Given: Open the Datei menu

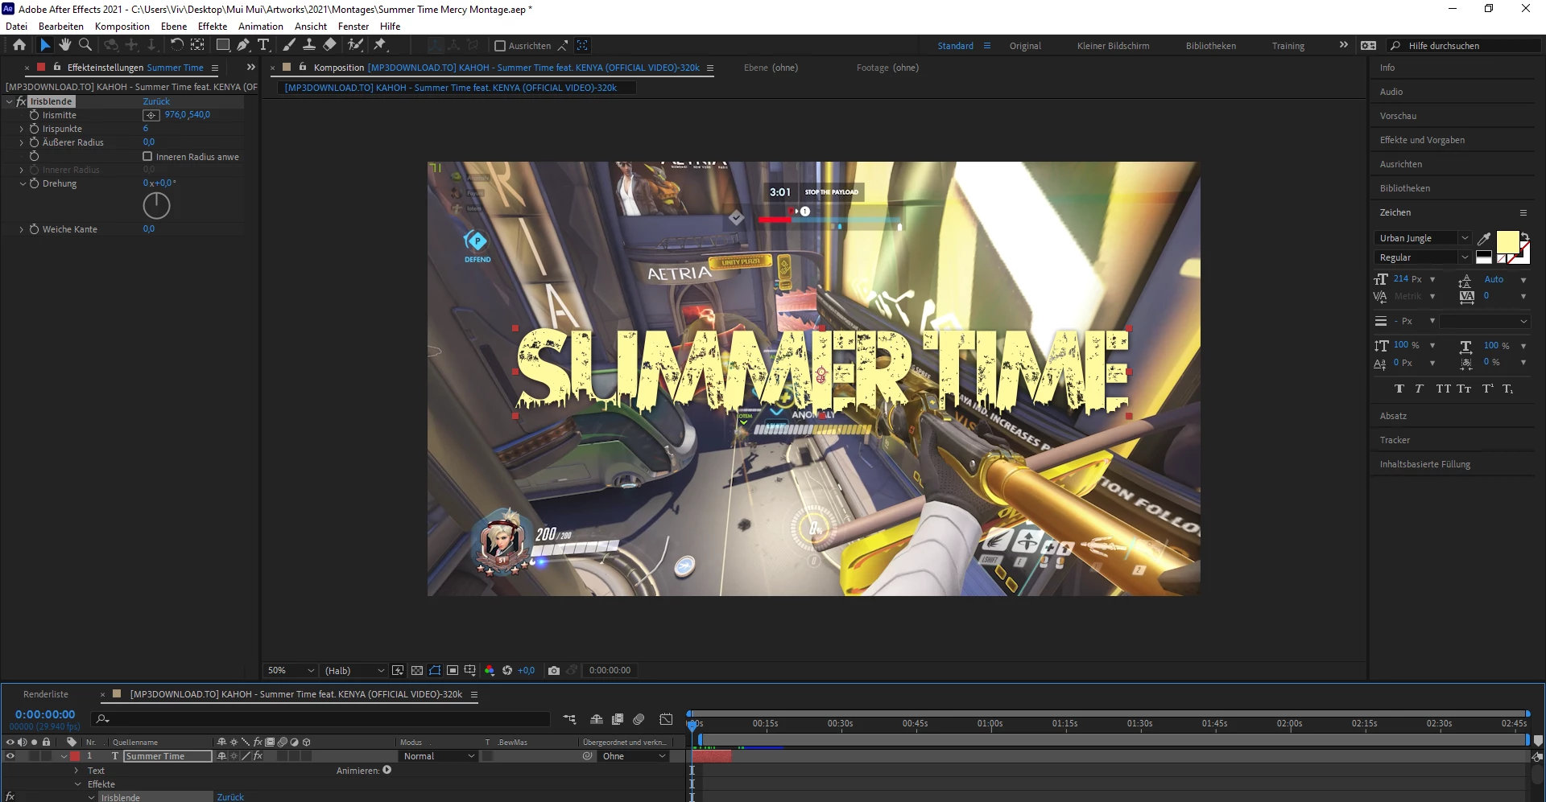Looking at the screenshot, I should [x=17, y=26].
